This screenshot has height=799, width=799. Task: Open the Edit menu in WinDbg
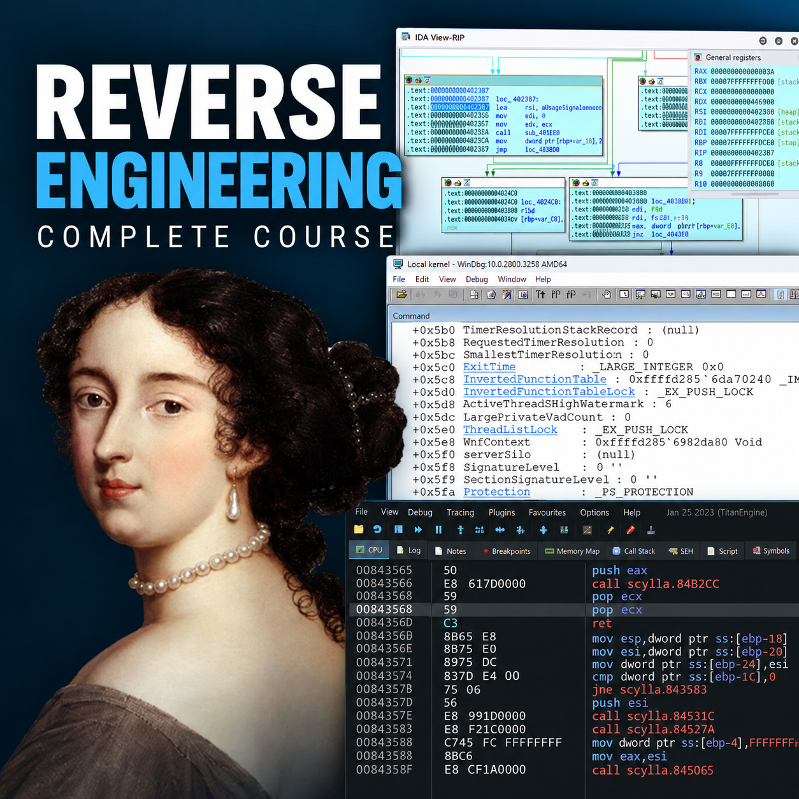[x=422, y=279]
